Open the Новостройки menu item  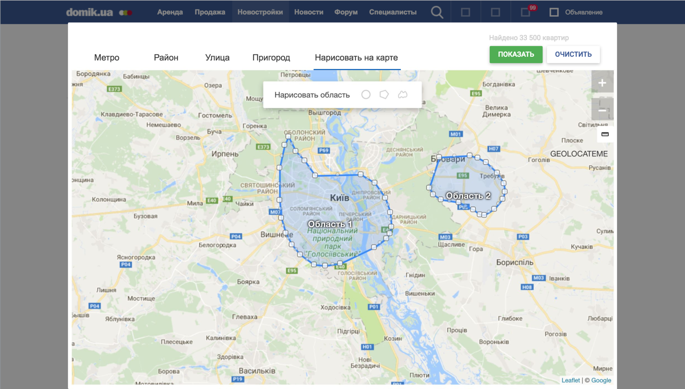coord(260,12)
